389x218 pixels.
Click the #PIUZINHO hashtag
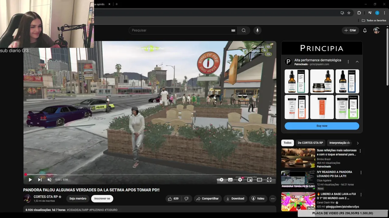96,210
